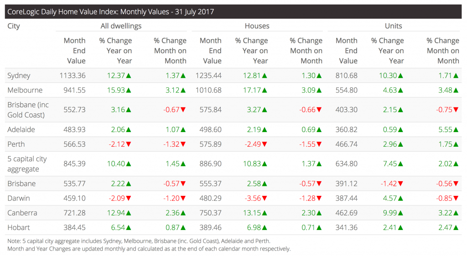This screenshot has width=467, height=256.
Task: Click the green arrow after Hobart's 6.54
Action: [x=129, y=228]
